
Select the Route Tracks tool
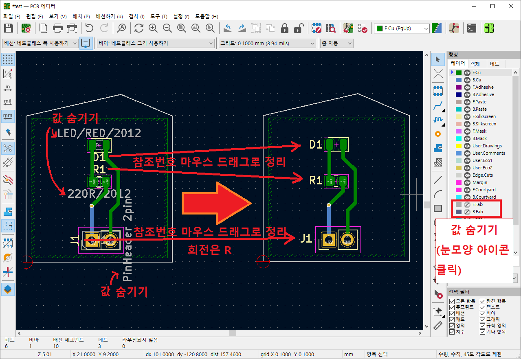click(x=438, y=106)
